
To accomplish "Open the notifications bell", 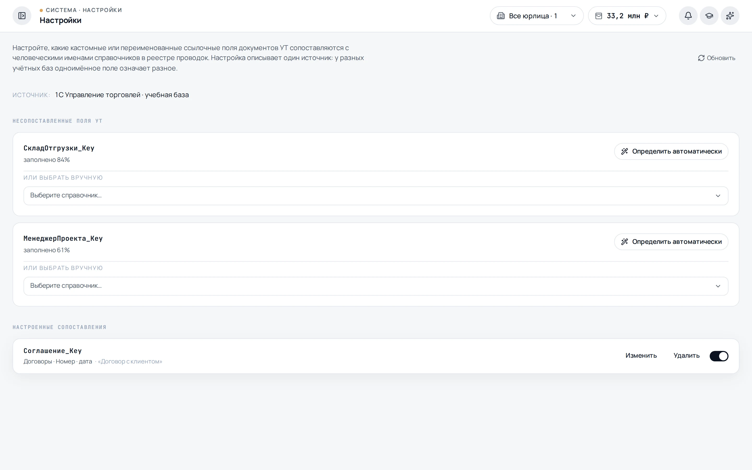I will coord(688,16).
